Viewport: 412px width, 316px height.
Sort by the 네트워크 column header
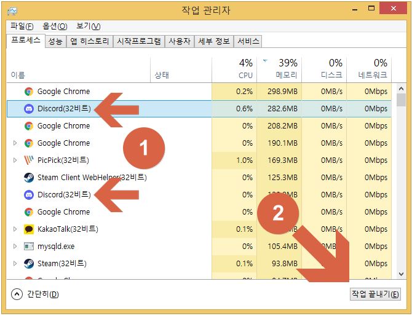[369, 70]
